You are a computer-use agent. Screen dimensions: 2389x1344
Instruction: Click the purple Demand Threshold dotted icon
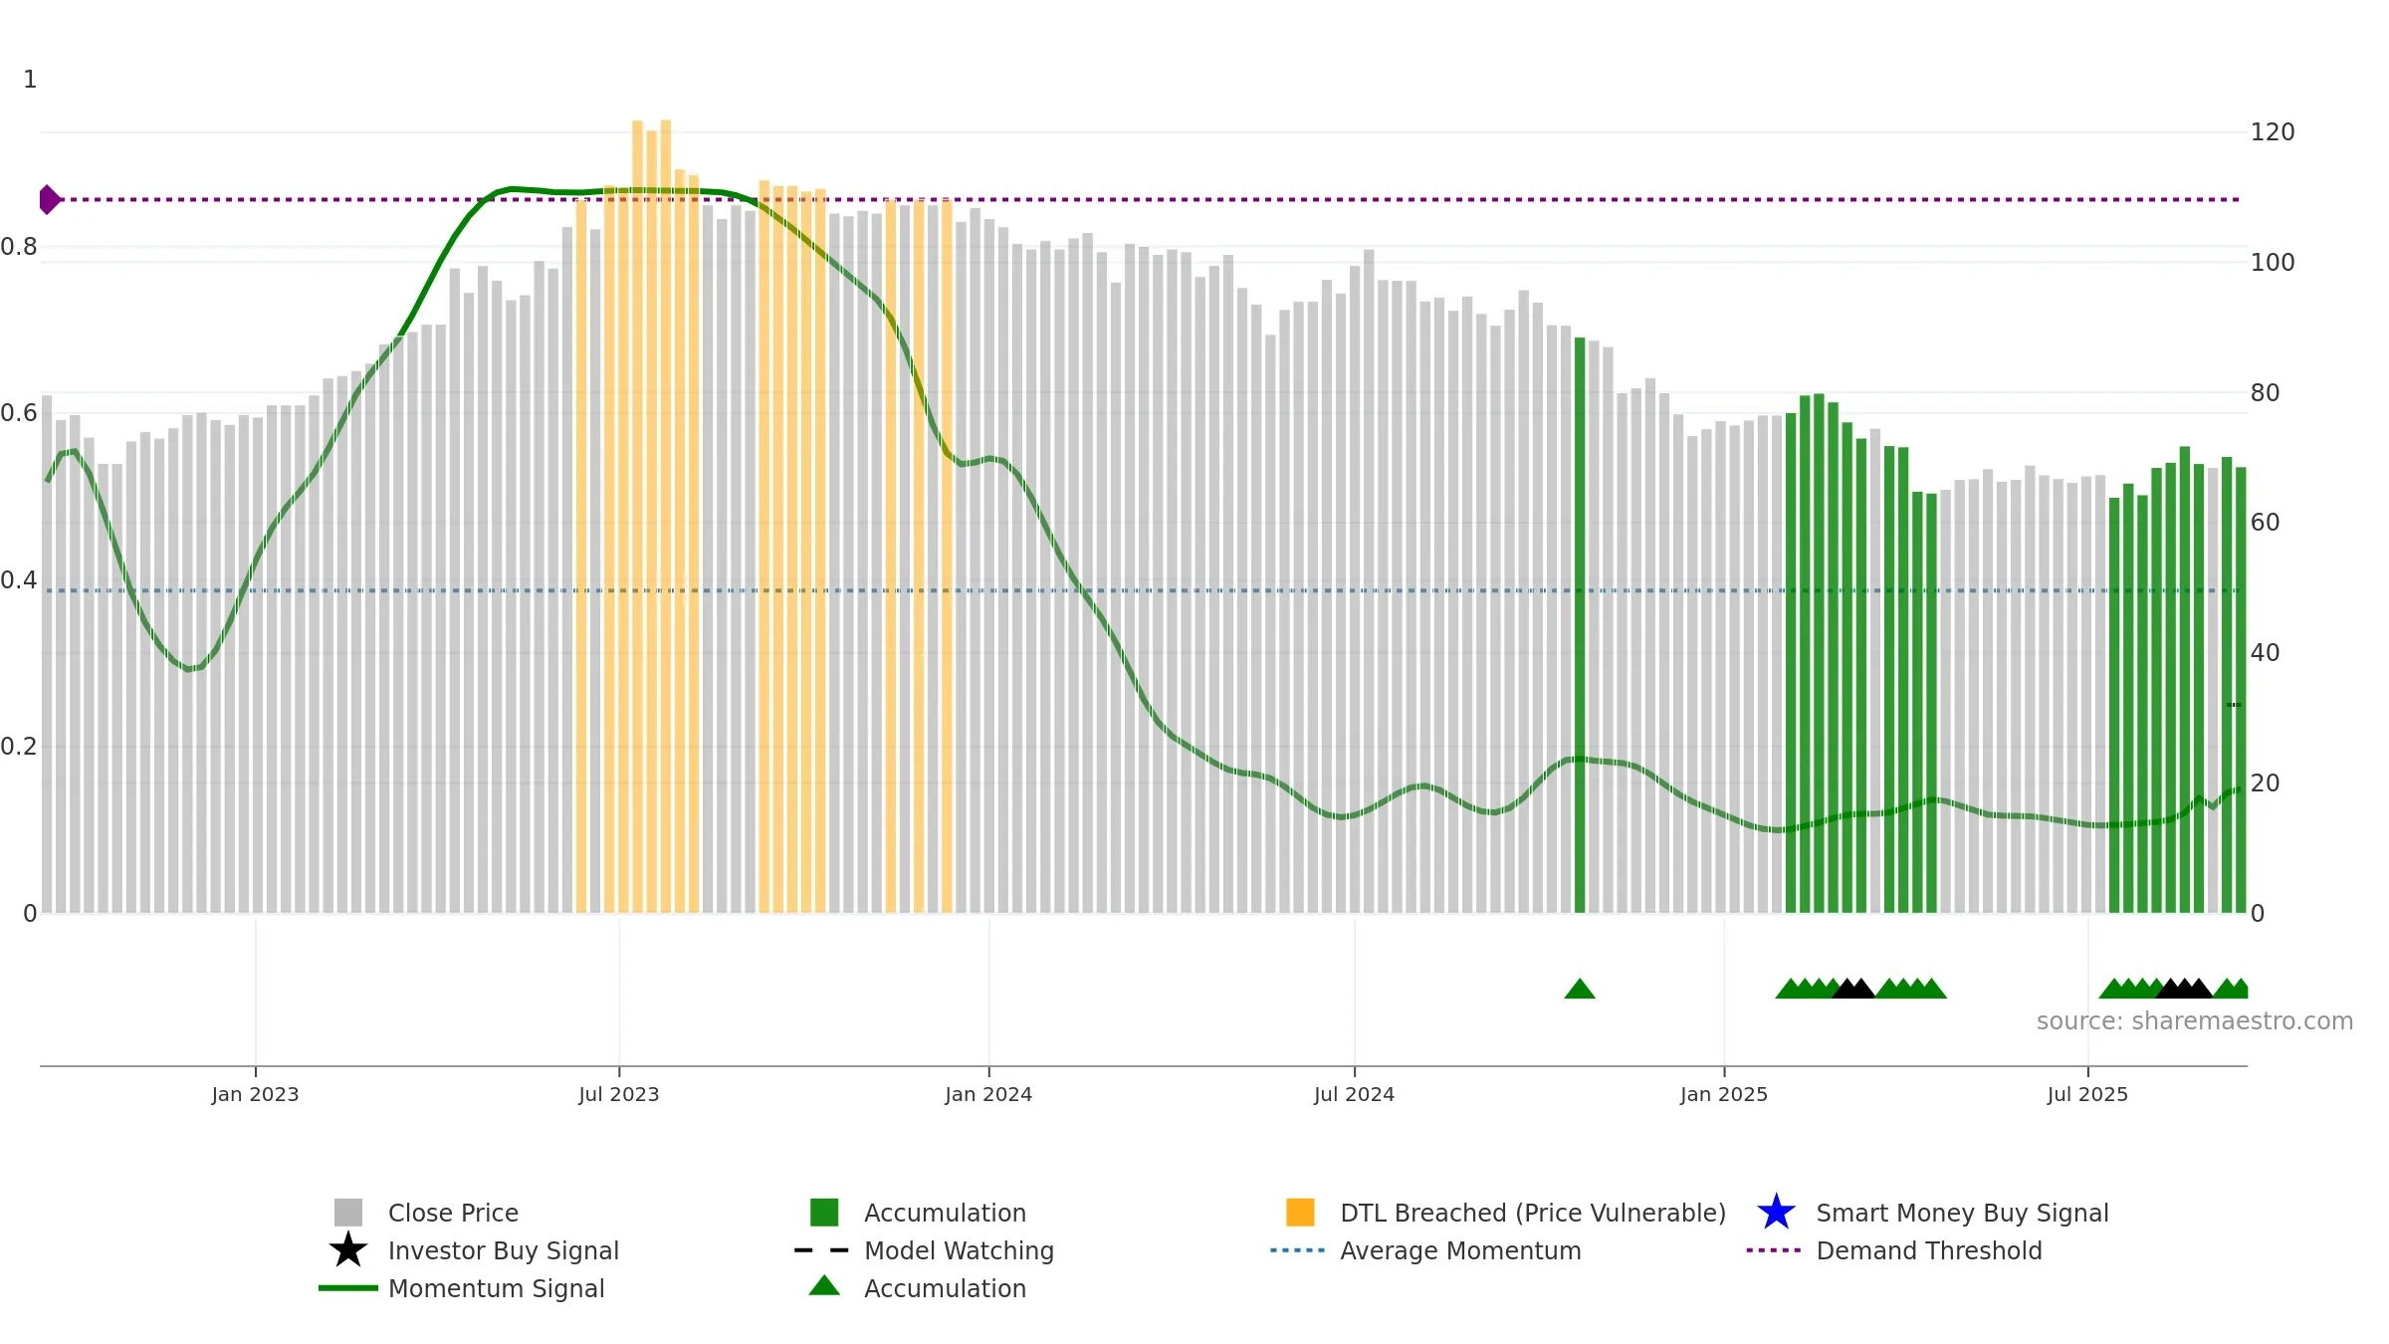(x=1774, y=1250)
